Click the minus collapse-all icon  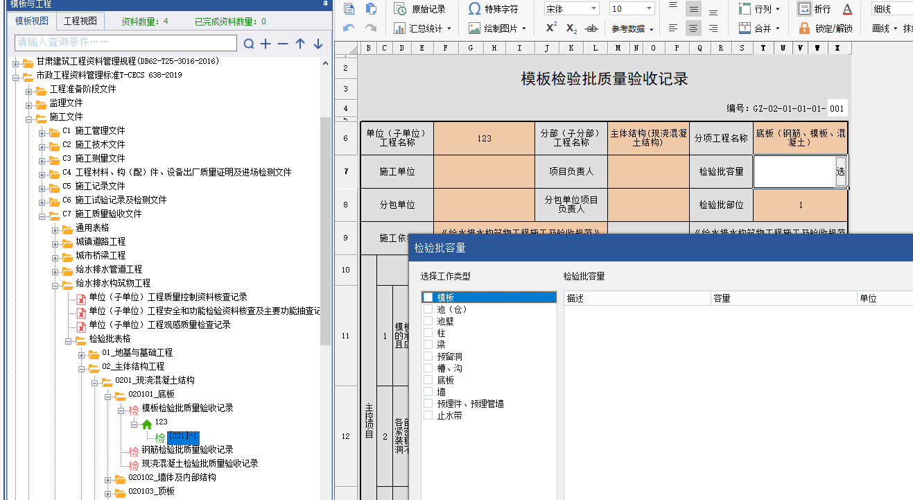coord(283,44)
